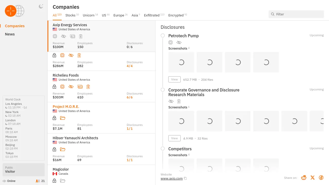Toggle dark mode moon icon
329x185 pixels.
point(41,6)
